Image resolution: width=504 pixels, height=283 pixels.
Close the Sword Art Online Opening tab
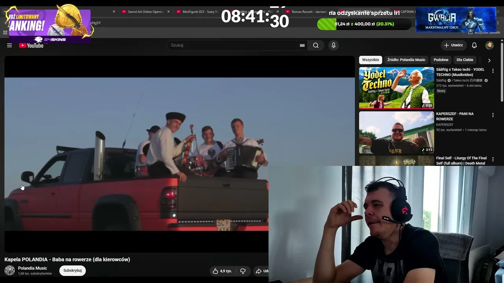click(x=169, y=12)
